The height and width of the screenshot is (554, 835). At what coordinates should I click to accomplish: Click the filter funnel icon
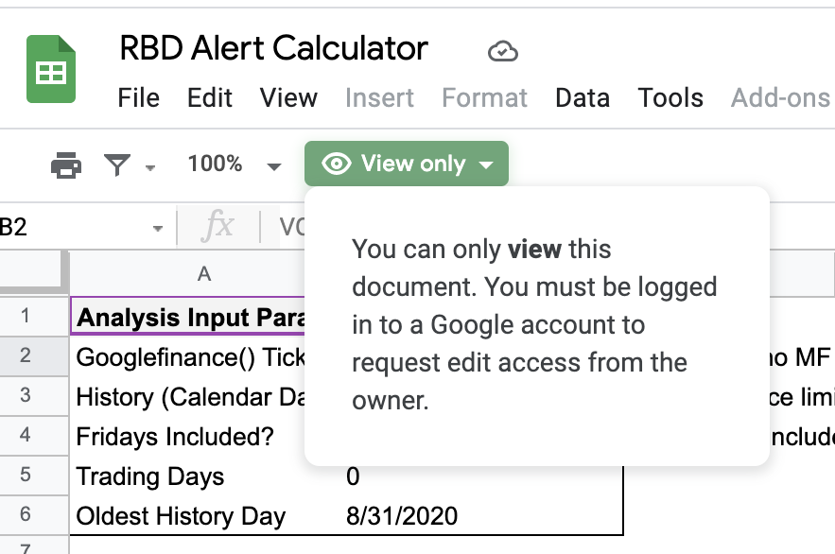pos(117,165)
